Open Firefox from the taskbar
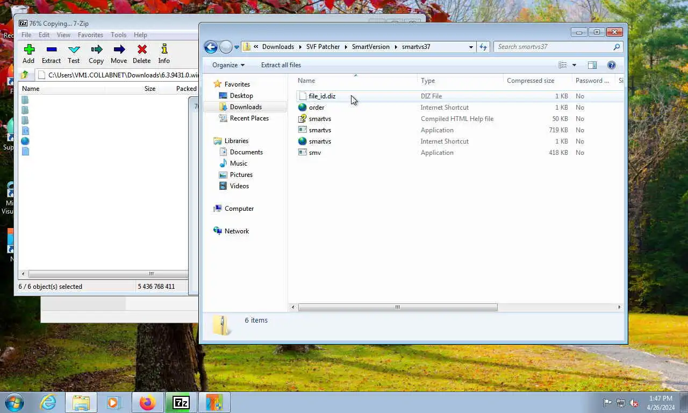This screenshot has height=413, width=688. [x=147, y=402]
